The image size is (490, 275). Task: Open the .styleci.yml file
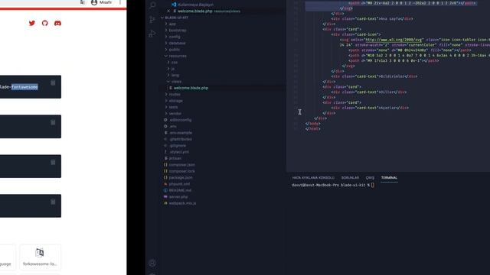(178, 152)
